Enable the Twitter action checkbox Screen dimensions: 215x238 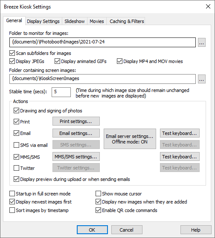[x=16, y=168]
